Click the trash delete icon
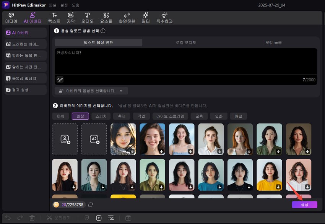The width and height of the screenshot is (325, 224). tap(32, 218)
